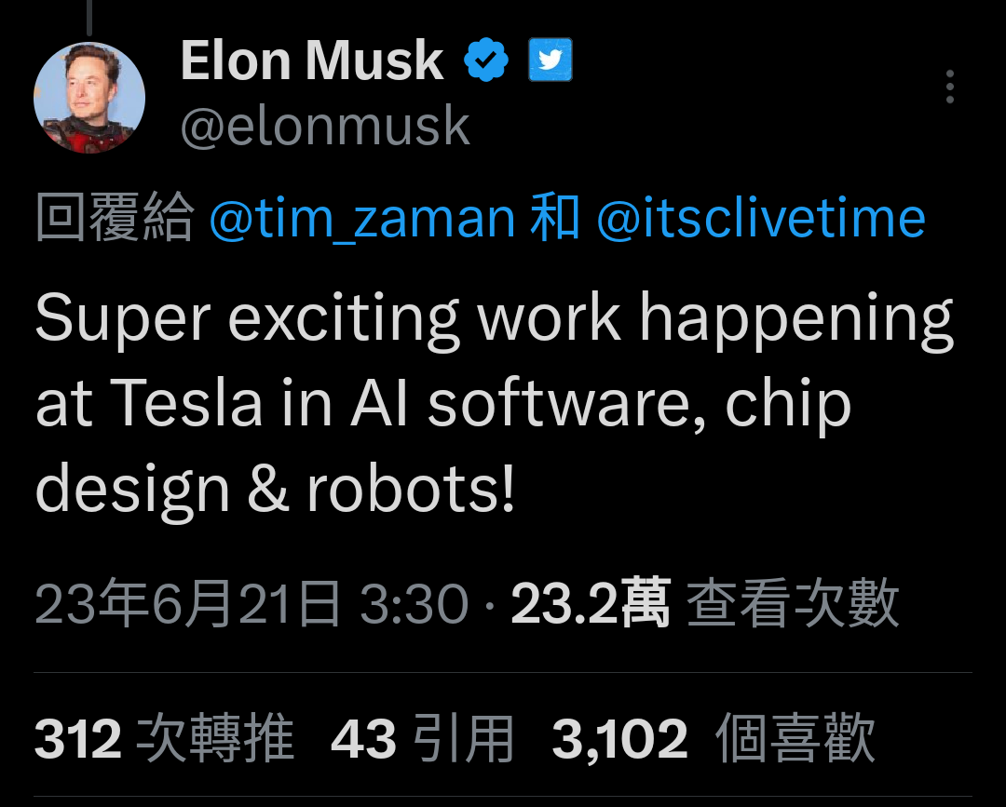Screen dimensions: 1006x807
Task: Click the word Tesla in tweet
Action: pyautogui.click(x=186, y=403)
